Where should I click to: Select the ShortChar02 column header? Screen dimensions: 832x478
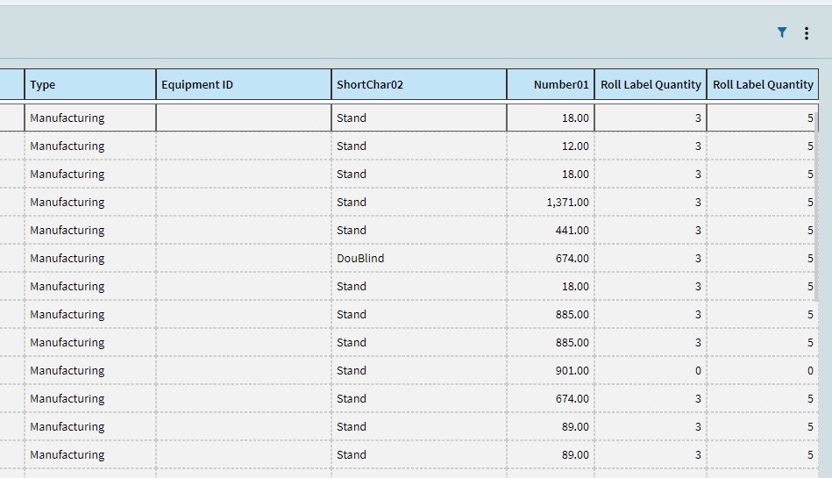tap(419, 84)
